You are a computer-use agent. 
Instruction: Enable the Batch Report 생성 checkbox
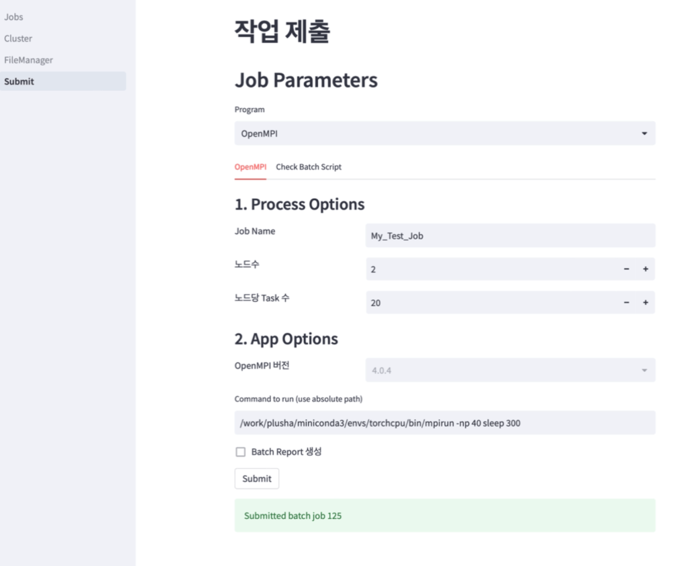241,452
